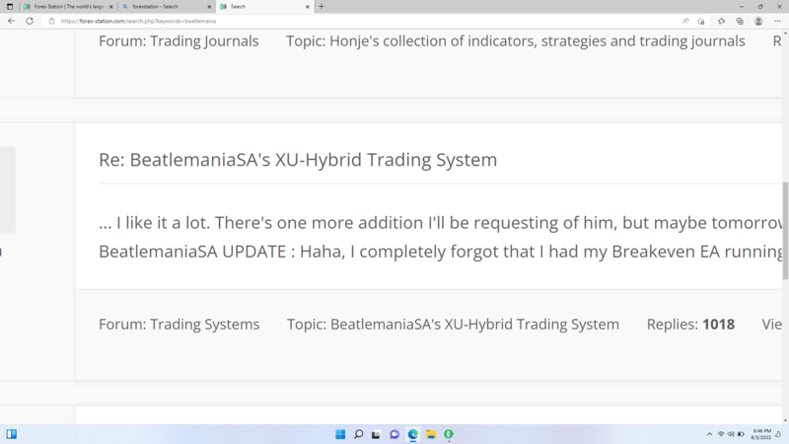Image resolution: width=789 pixels, height=444 pixels.
Task: Open Read aloud feature icon
Action: (685, 21)
